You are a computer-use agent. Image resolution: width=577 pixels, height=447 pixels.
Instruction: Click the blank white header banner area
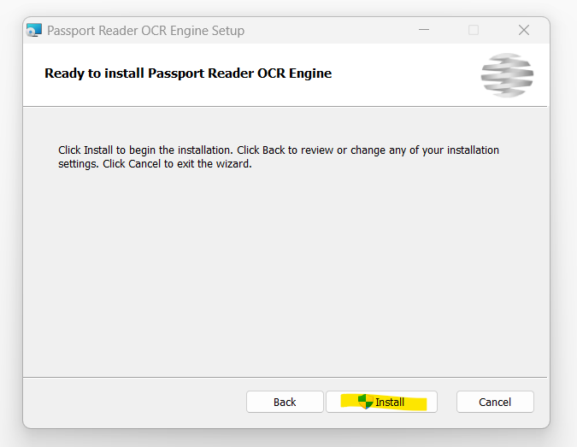click(405, 74)
